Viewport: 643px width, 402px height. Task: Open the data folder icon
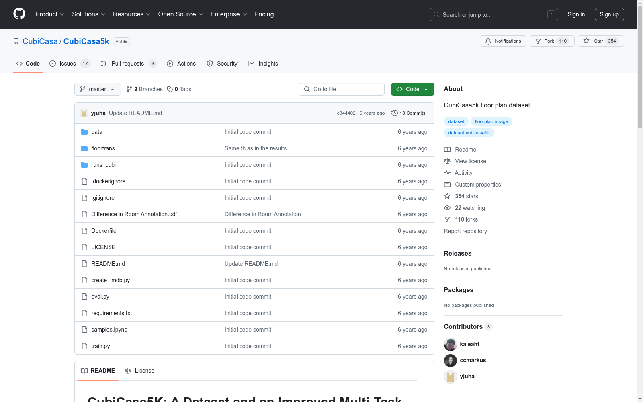coord(84,132)
